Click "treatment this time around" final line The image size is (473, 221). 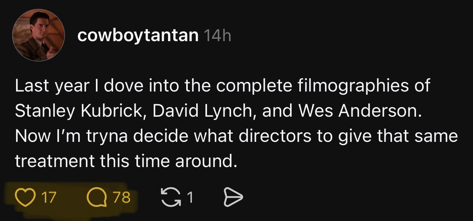[124, 161]
